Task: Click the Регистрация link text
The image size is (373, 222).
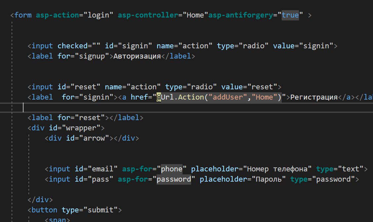Action: pos(314,97)
